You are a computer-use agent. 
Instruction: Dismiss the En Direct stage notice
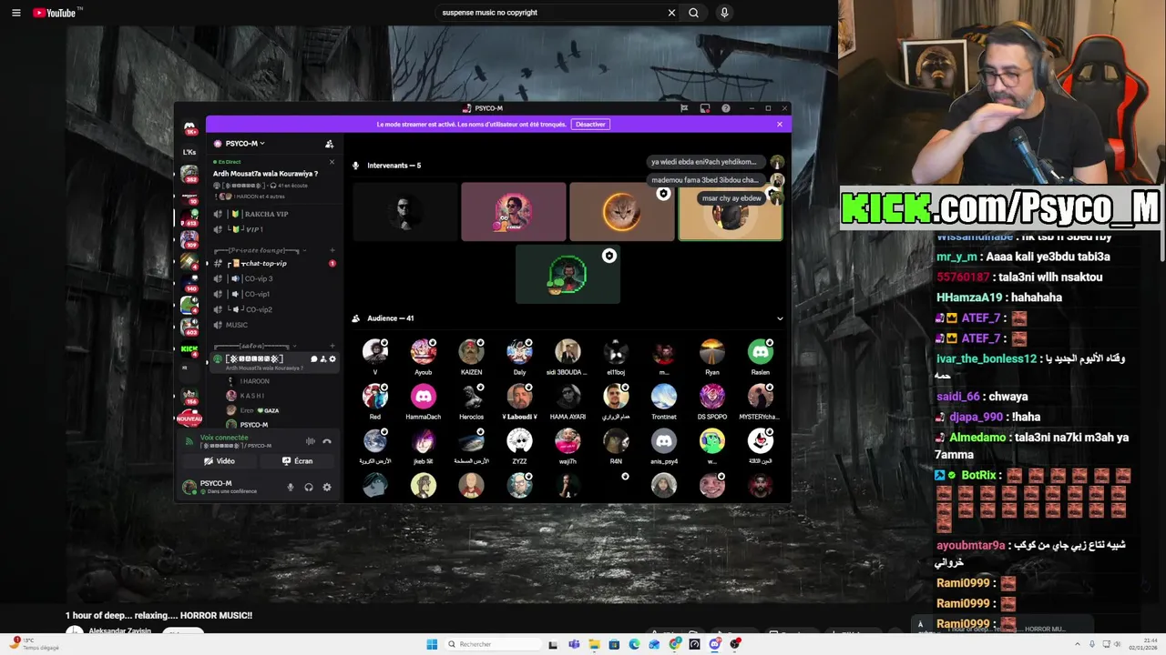pos(332,162)
